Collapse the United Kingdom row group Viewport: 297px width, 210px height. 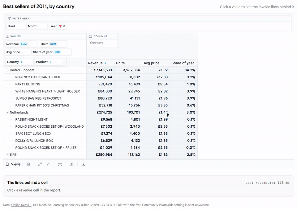(x=7, y=70)
